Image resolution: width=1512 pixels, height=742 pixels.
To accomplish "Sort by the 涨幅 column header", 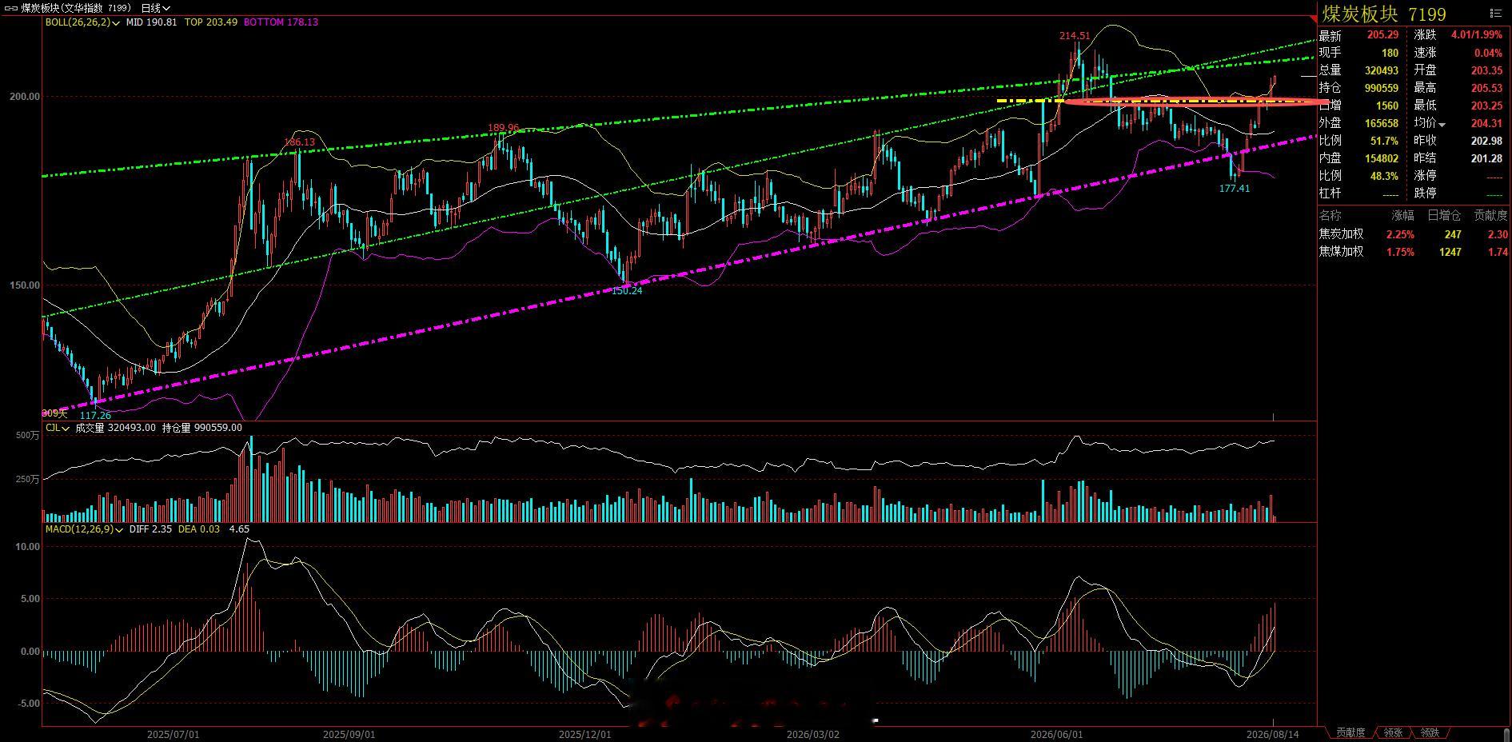I will click(x=1402, y=215).
